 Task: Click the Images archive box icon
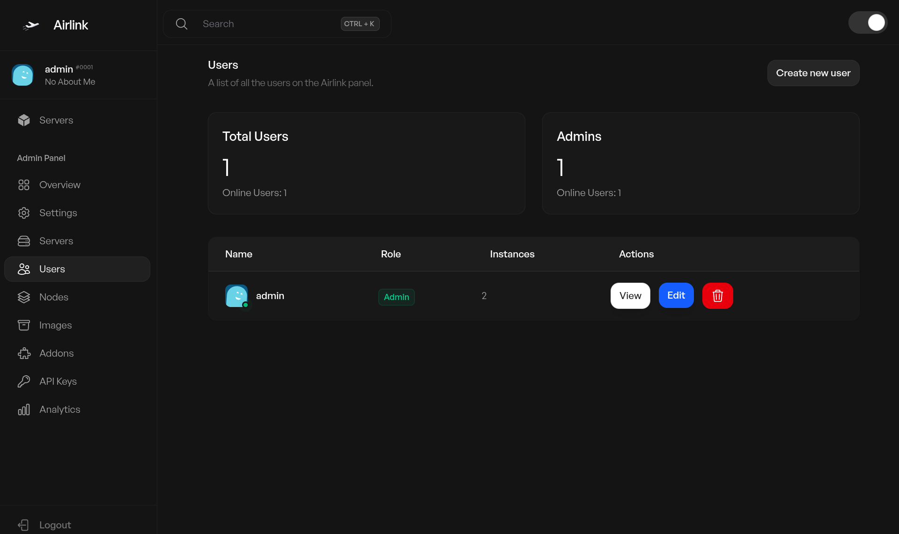[x=24, y=325]
